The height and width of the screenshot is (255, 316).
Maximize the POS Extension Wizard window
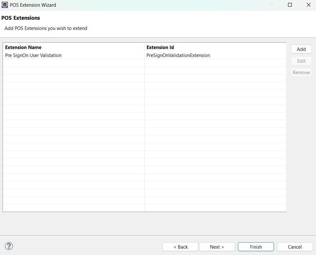coord(290,5)
